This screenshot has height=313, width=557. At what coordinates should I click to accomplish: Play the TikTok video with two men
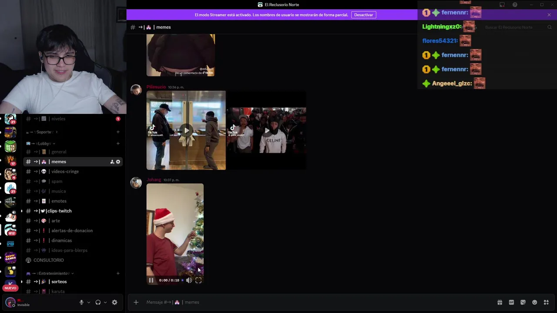pos(186,130)
